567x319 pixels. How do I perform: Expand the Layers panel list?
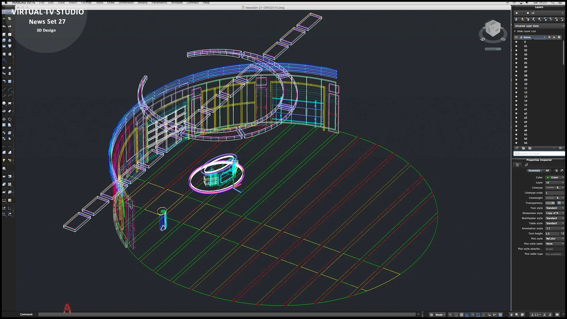click(x=515, y=31)
